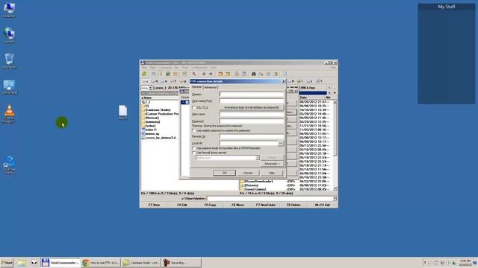The image size is (478, 268).
Task: Open the Files menu
Action: [x=144, y=68]
